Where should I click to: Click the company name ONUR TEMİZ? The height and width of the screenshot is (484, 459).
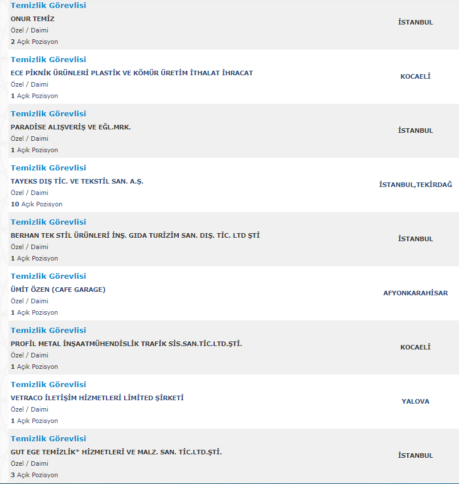[x=32, y=19]
